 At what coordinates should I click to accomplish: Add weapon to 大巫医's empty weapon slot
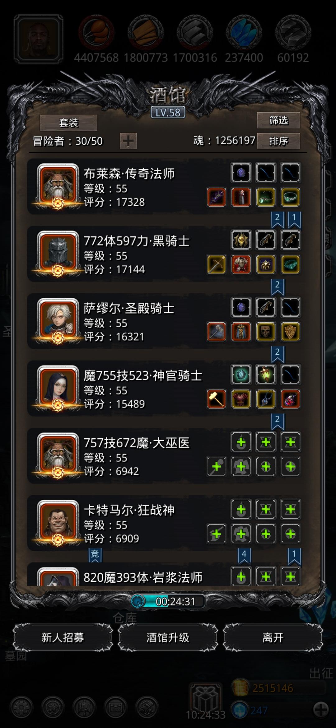click(x=217, y=466)
